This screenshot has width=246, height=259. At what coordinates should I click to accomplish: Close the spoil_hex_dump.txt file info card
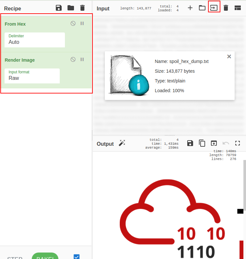point(229,56)
